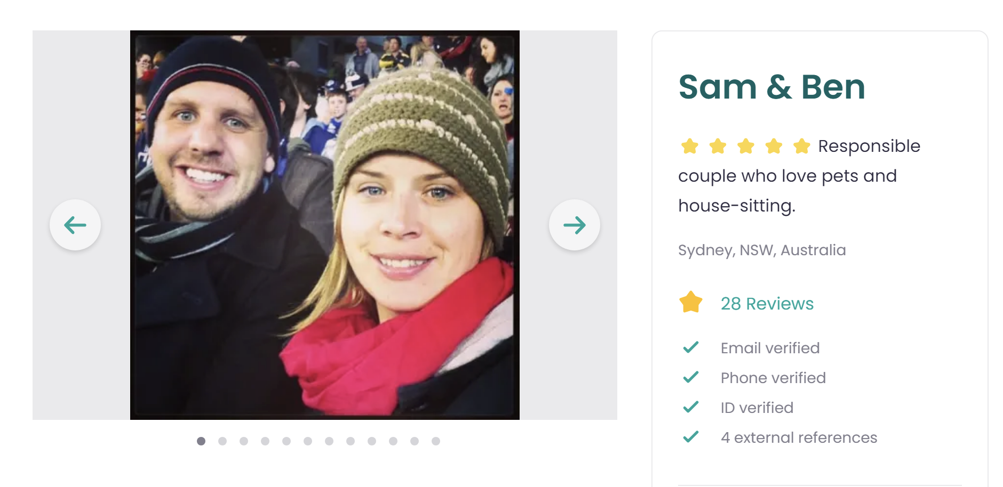This screenshot has width=1003, height=487.
Task: Click the right carousel arrow
Action: coord(575,225)
